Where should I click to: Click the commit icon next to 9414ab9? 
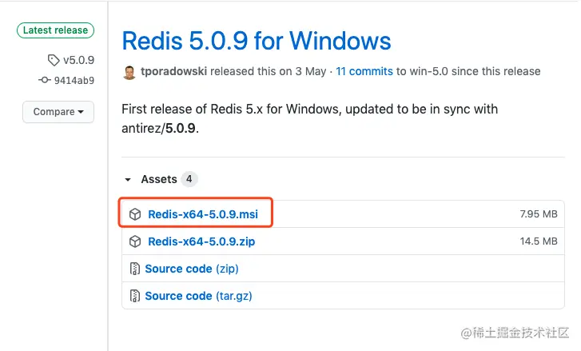point(44,80)
